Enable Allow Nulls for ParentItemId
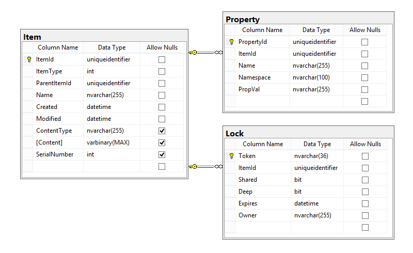 [162, 83]
